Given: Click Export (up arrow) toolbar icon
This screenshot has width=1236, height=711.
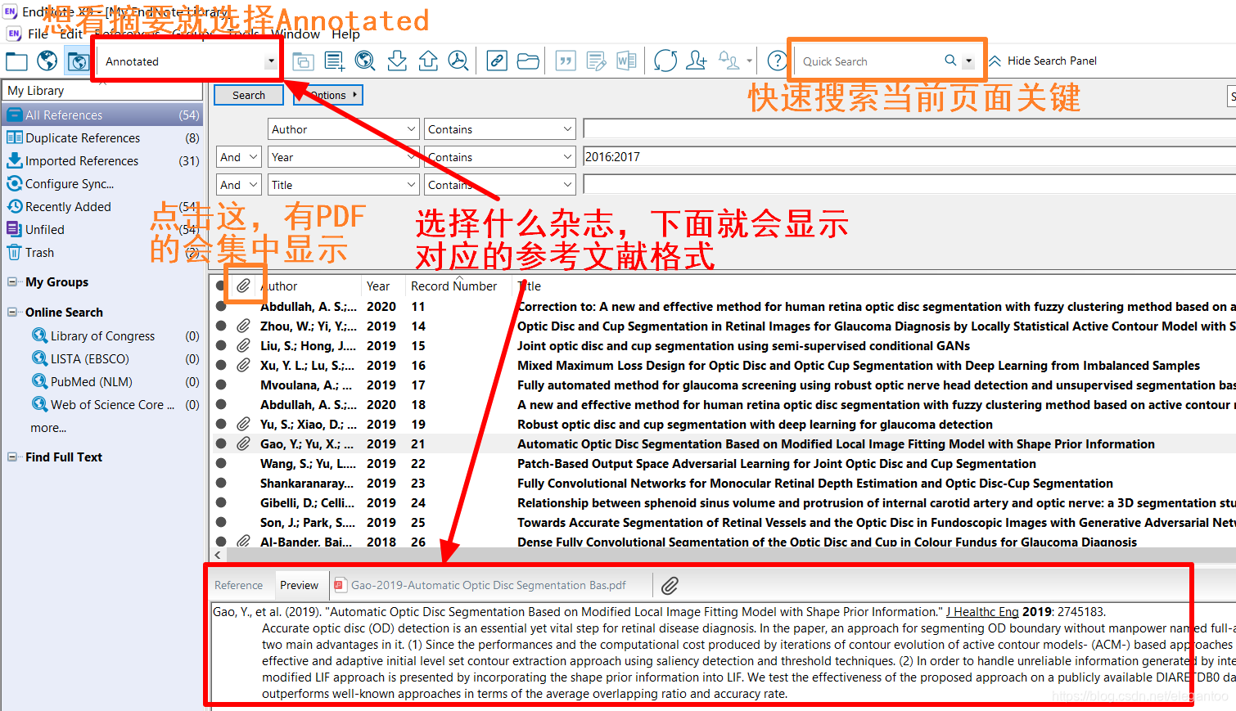Looking at the screenshot, I should [x=428, y=61].
